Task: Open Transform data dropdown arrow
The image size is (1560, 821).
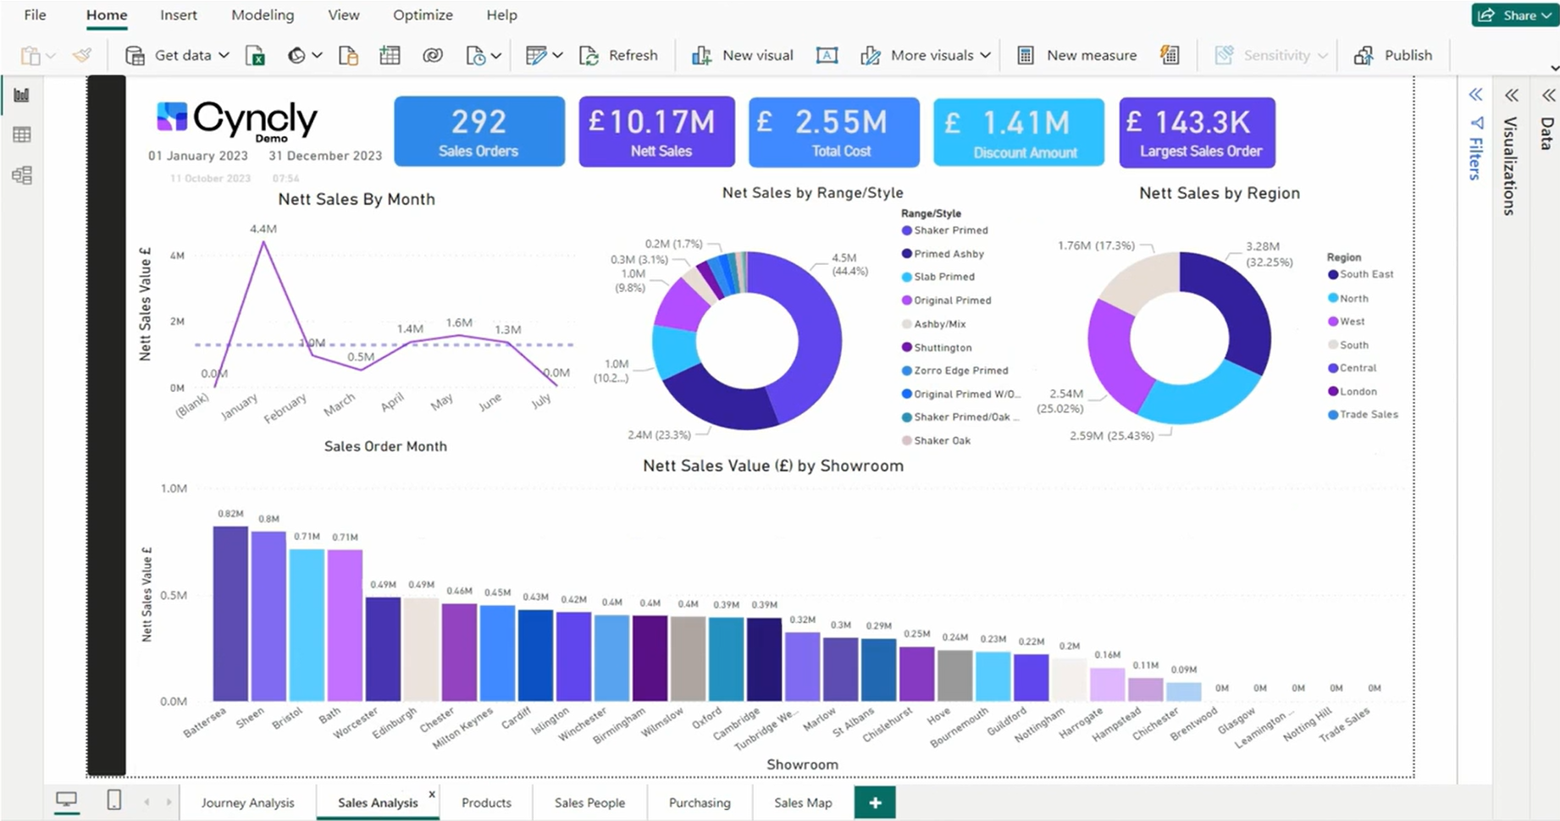Action: point(557,56)
